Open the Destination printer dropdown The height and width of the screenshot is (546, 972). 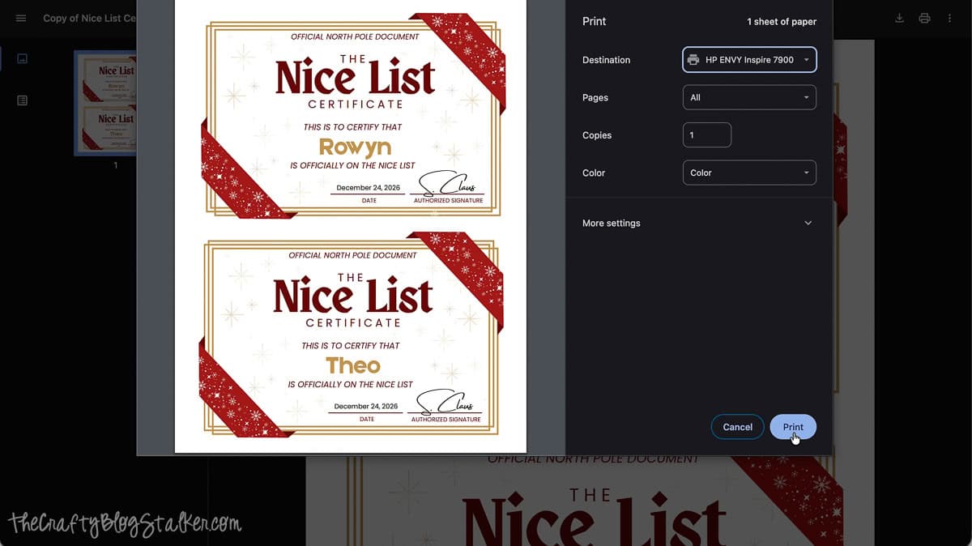(749, 59)
